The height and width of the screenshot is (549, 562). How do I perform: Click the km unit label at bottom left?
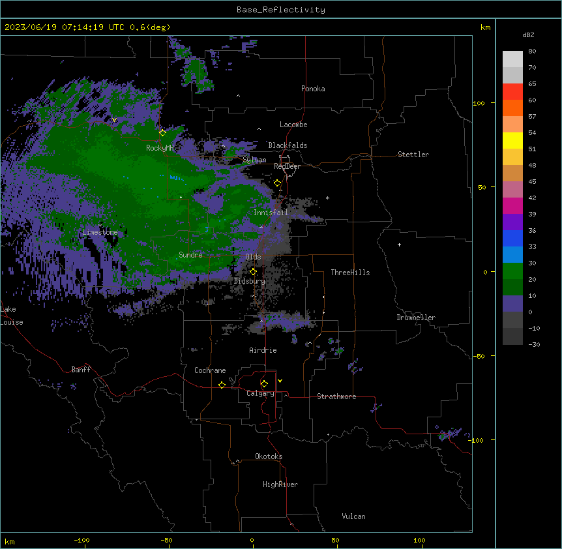(x=10, y=541)
